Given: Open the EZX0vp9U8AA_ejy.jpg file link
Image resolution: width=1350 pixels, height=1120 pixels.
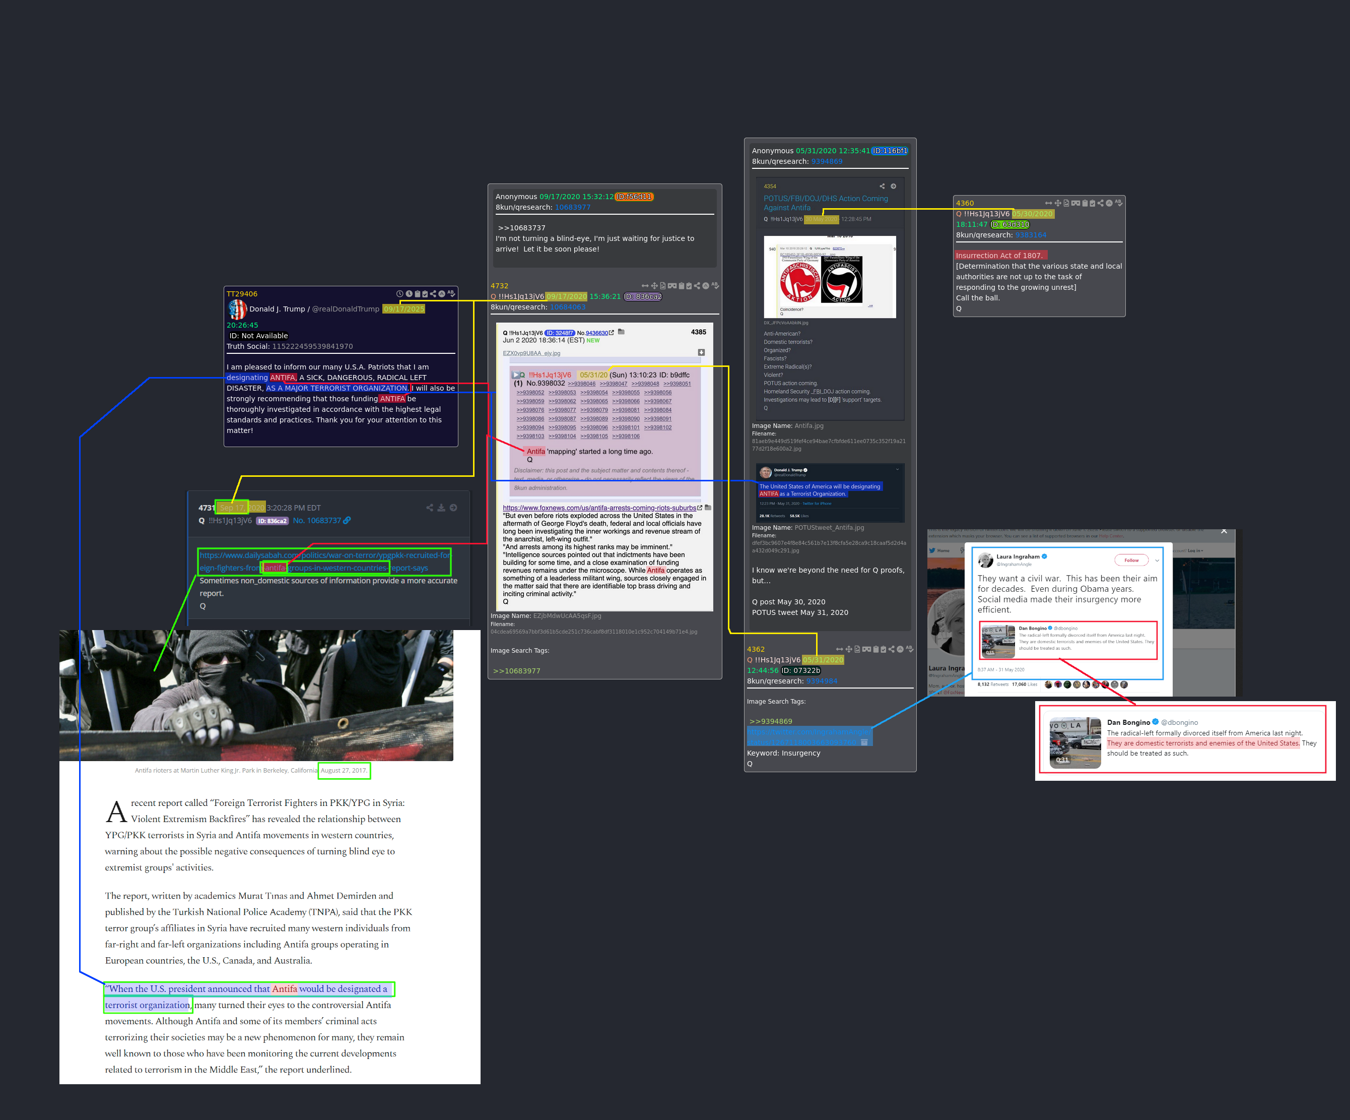Looking at the screenshot, I should (531, 353).
